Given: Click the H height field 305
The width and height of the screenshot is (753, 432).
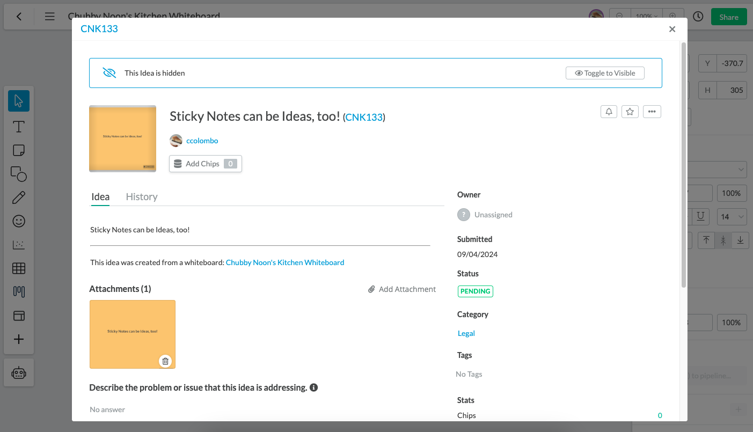Looking at the screenshot, I should [x=732, y=90].
